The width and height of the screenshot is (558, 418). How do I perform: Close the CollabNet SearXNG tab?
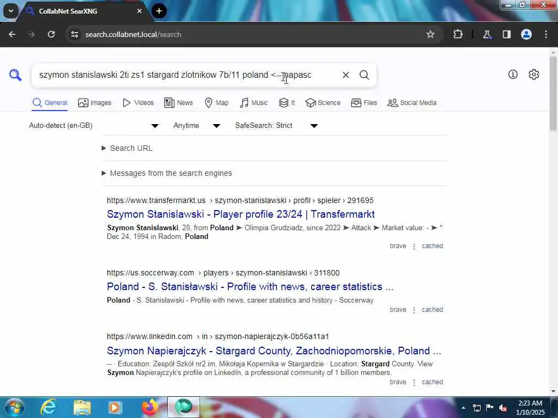pyautogui.click(x=139, y=11)
